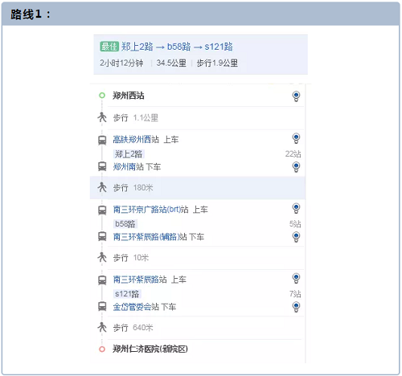
Task: Open the 高铁郑州西站 station link
Action: click(x=136, y=140)
